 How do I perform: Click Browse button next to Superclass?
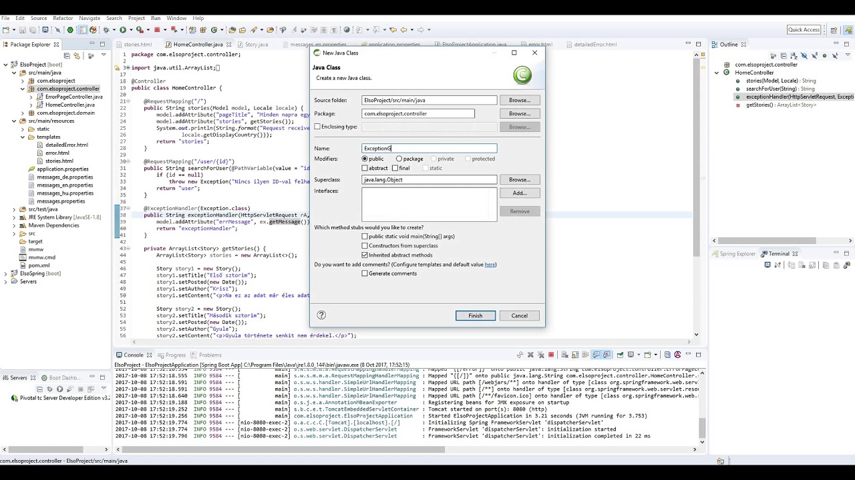pos(520,180)
